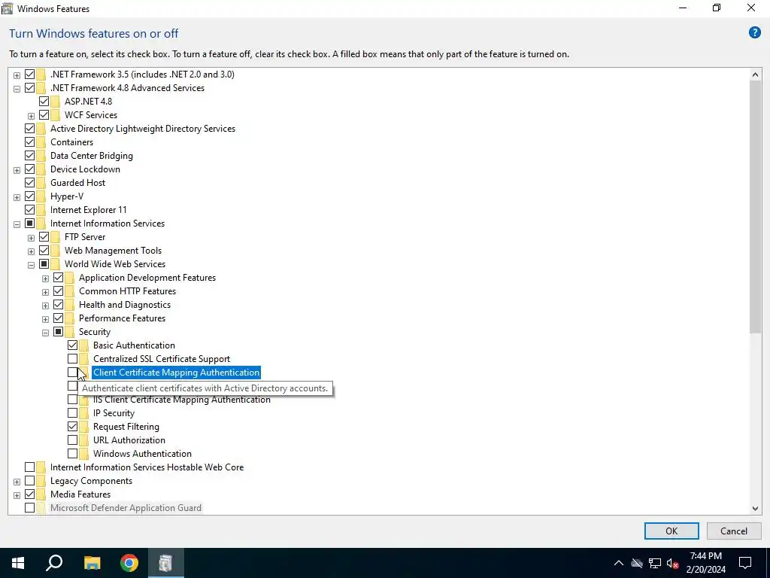Click the folder icon beside Internet Explorer 11
Image resolution: width=770 pixels, height=578 pixels.
(x=41, y=210)
